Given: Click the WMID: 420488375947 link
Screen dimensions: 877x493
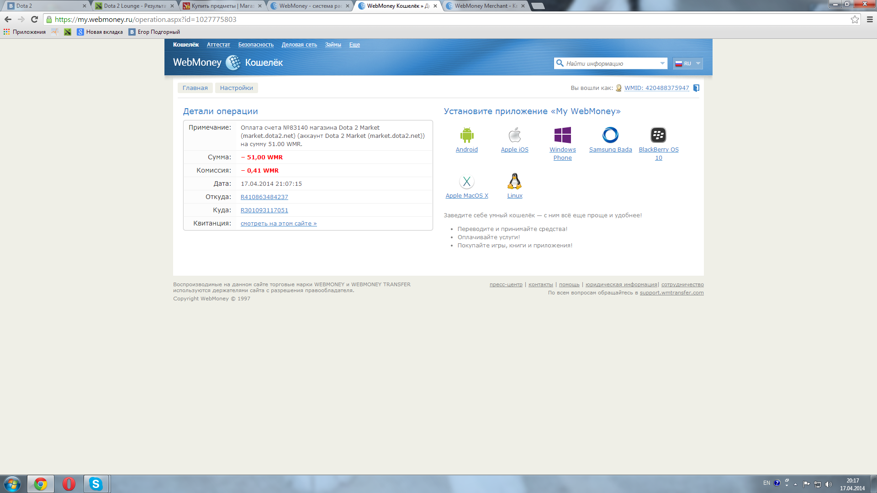Looking at the screenshot, I should pos(657,88).
